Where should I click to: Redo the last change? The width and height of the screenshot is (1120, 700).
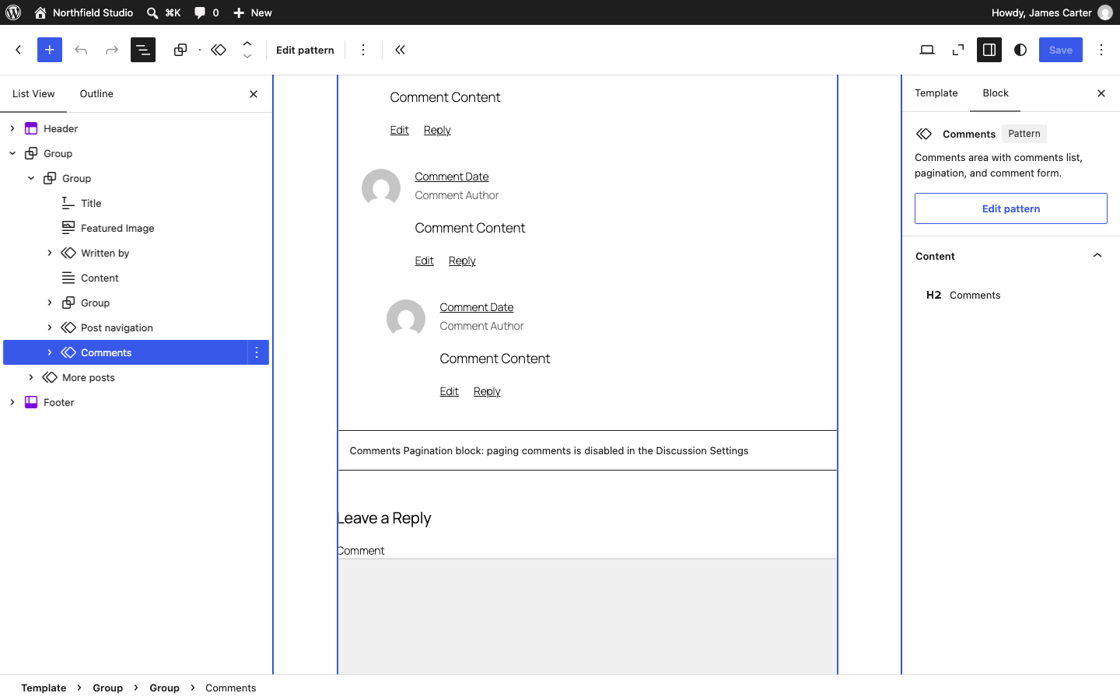[112, 50]
